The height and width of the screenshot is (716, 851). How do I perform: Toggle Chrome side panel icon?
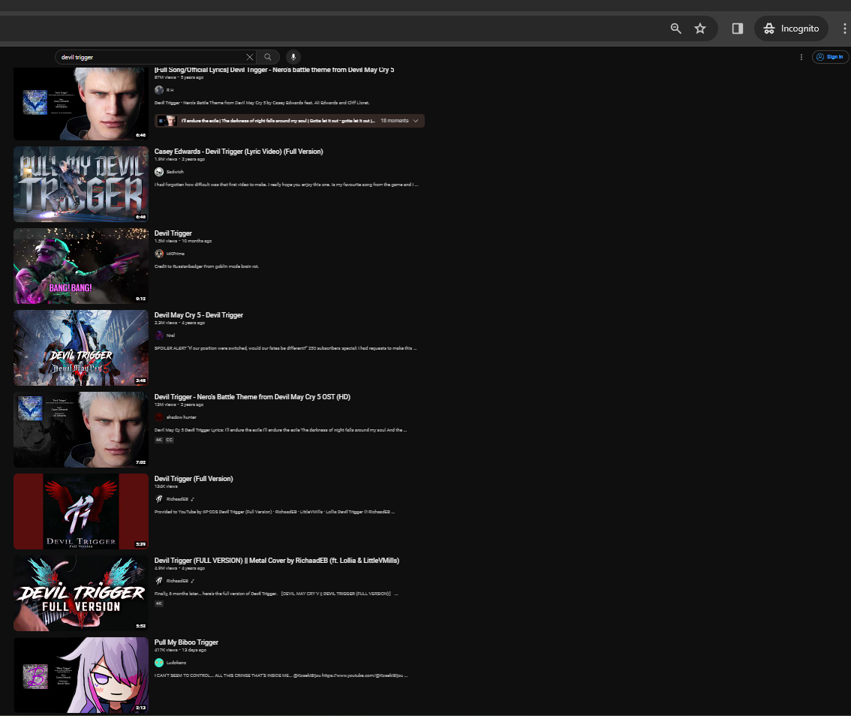tap(737, 29)
